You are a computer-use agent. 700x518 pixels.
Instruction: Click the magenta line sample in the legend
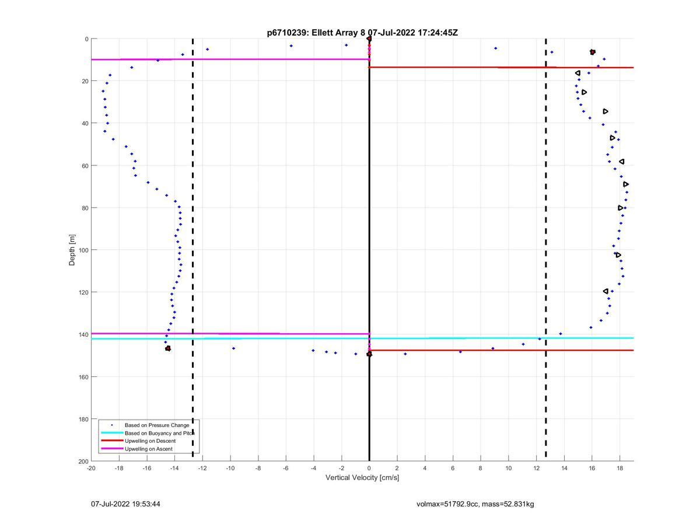(111, 449)
